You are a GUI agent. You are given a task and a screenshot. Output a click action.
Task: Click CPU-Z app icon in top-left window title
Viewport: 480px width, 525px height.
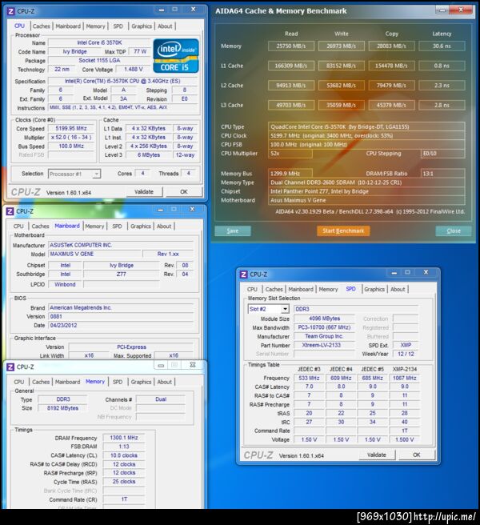(x=10, y=11)
